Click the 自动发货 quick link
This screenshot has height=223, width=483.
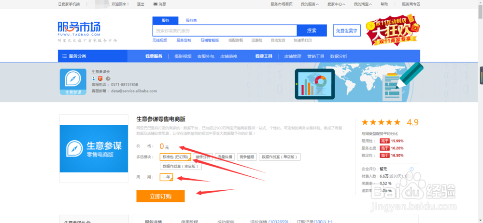pyautogui.click(x=278, y=40)
